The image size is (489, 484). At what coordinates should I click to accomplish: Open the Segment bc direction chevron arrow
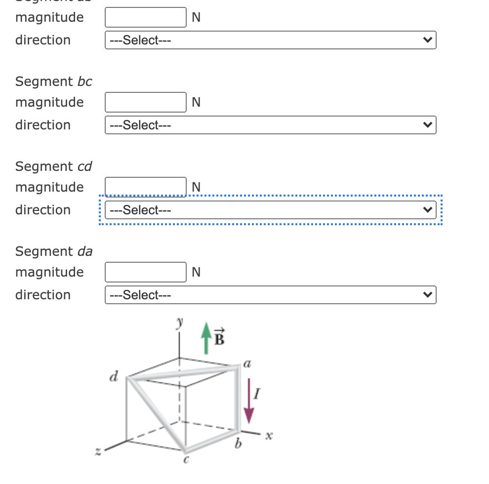point(428,125)
